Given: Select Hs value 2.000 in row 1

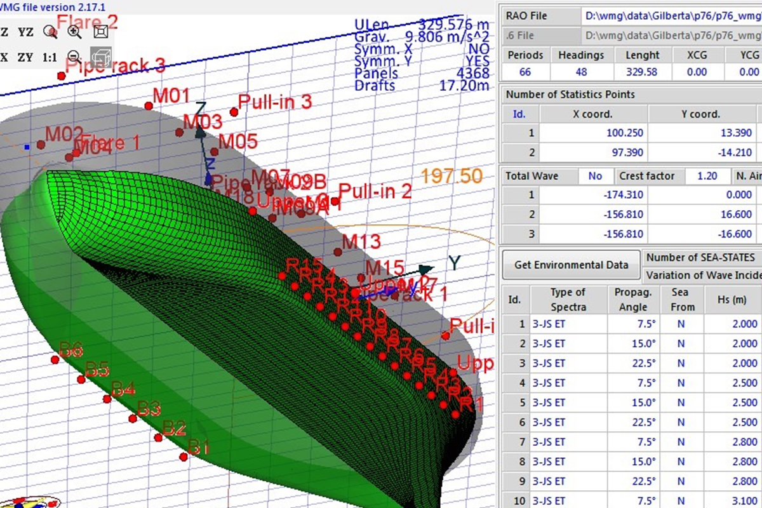Looking at the screenshot, I should (x=732, y=324).
